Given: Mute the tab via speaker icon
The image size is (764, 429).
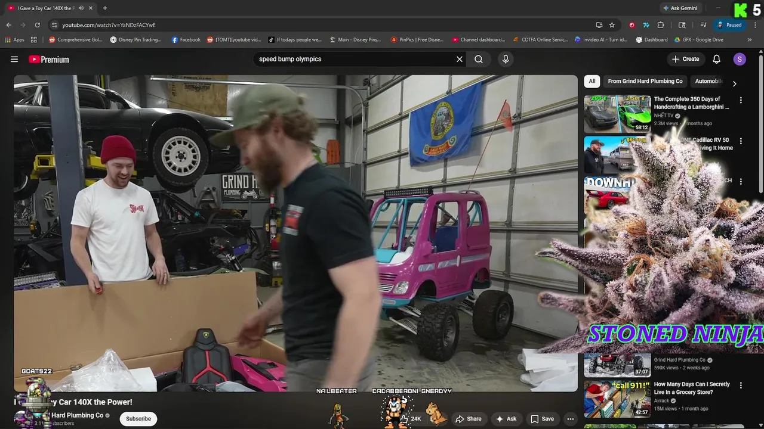Looking at the screenshot, I should (x=81, y=8).
